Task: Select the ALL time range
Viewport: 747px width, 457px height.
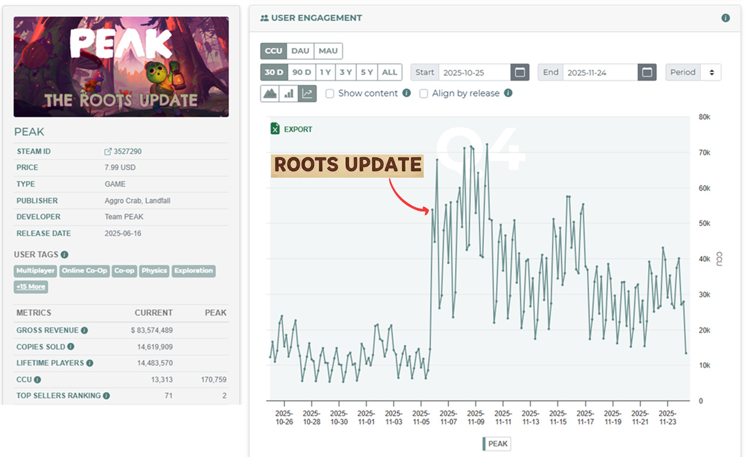Action: [x=390, y=73]
